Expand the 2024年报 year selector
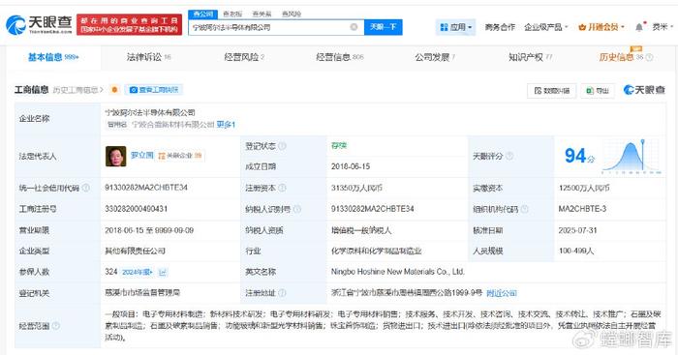The image size is (678, 355). point(138,272)
